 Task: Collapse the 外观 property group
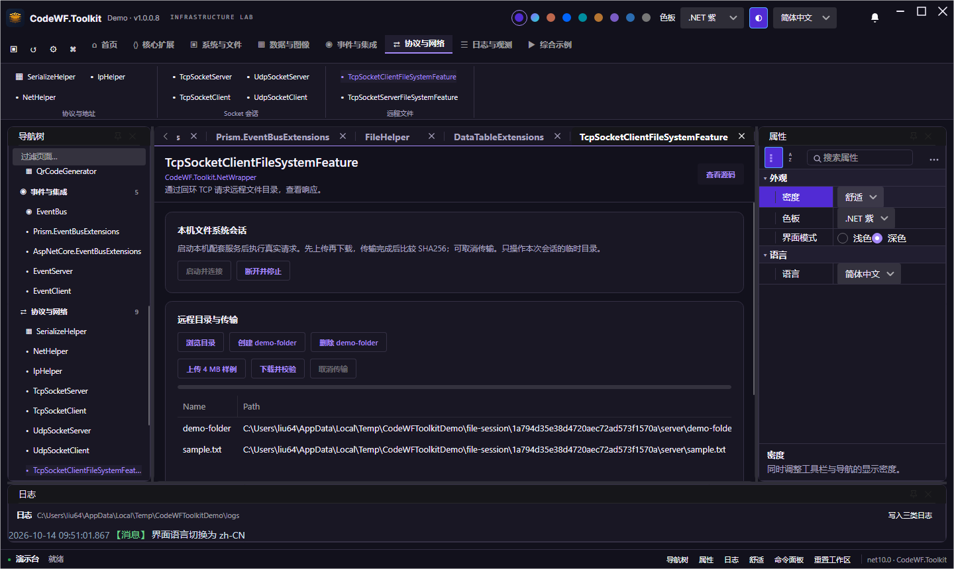(x=765, y=179)
